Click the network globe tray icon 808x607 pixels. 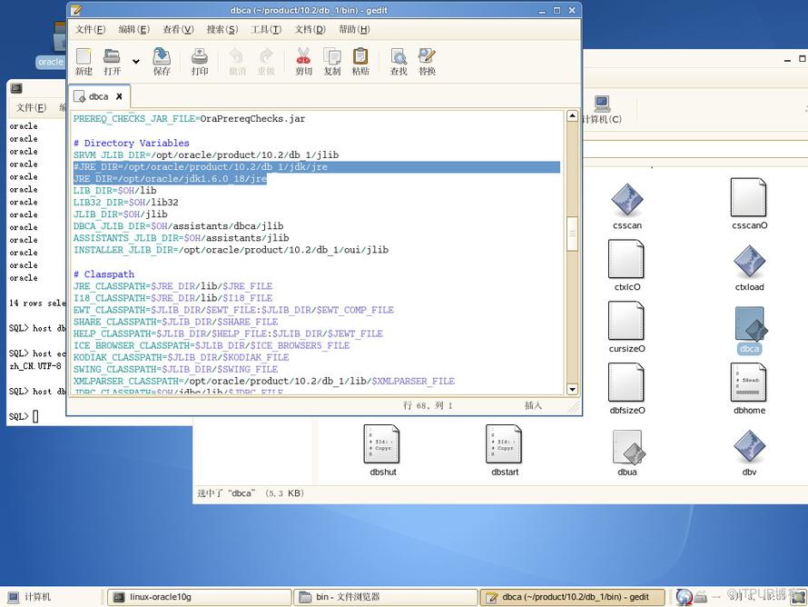point(684,597)
